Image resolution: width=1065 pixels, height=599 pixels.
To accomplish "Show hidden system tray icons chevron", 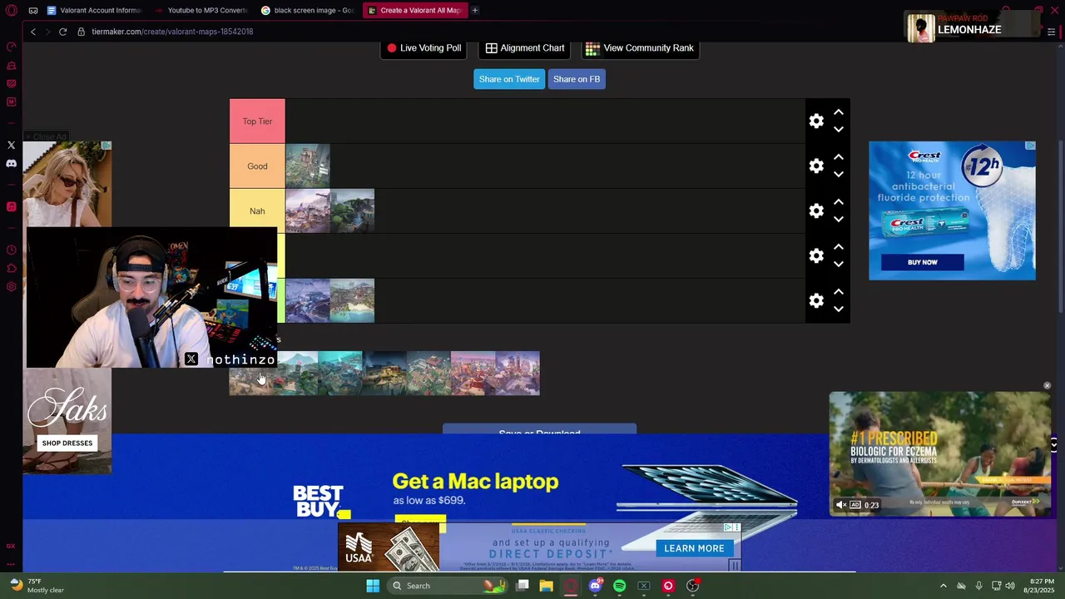I will tap(943, 586).
